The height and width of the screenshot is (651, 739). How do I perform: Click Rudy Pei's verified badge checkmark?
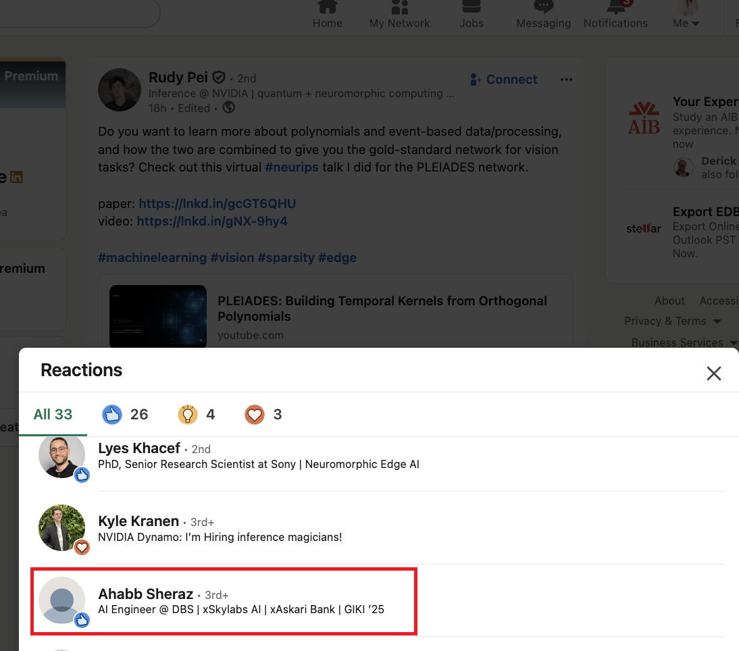(218, 77)
